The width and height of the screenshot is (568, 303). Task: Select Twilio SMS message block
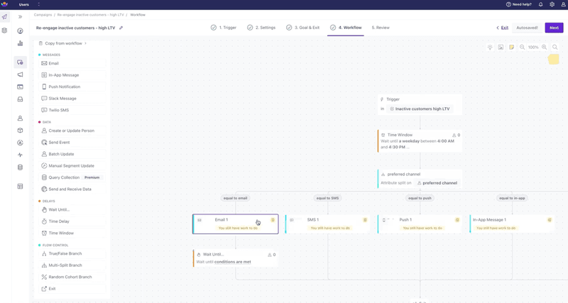pyautogui.click(x=58, y=110)
